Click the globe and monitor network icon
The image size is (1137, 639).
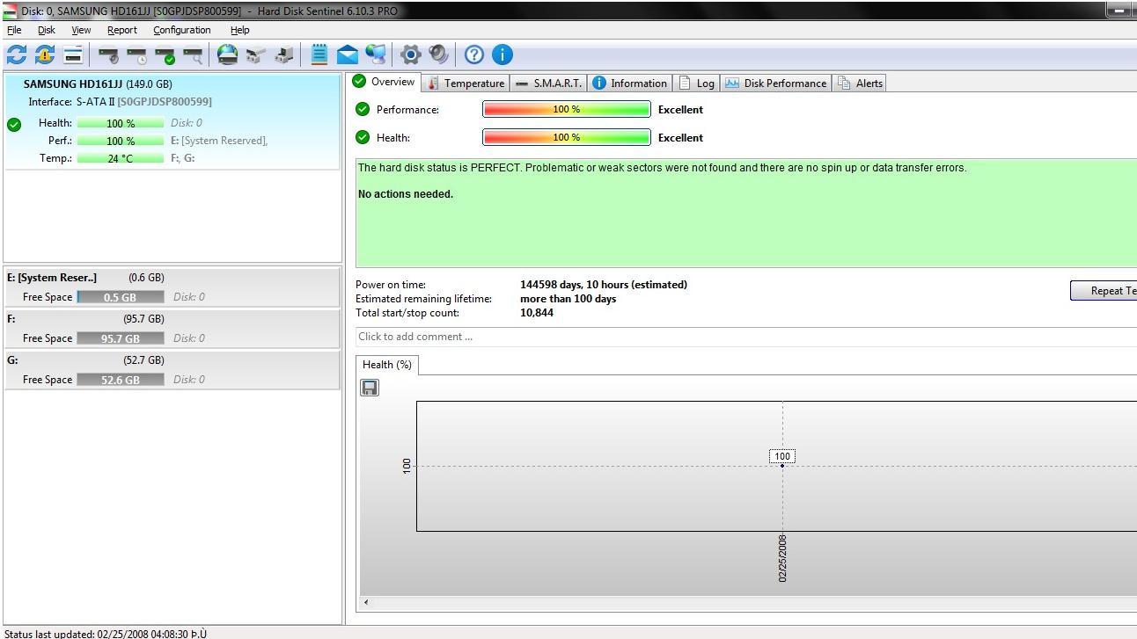376,55
